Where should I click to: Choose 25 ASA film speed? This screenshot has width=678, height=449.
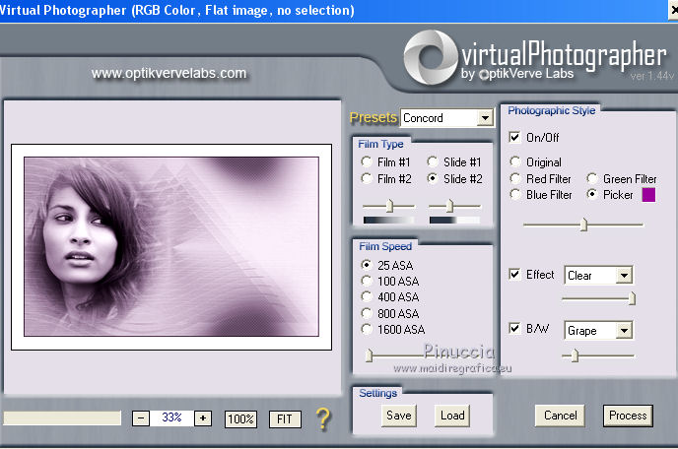click(367, 265)
